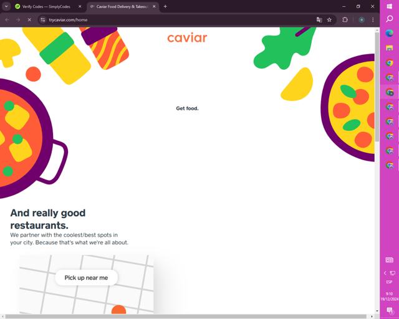The width and height of the screenshot is (399, 319).
Task: Show hidden tray icons chevron
Action: (385, 273)
